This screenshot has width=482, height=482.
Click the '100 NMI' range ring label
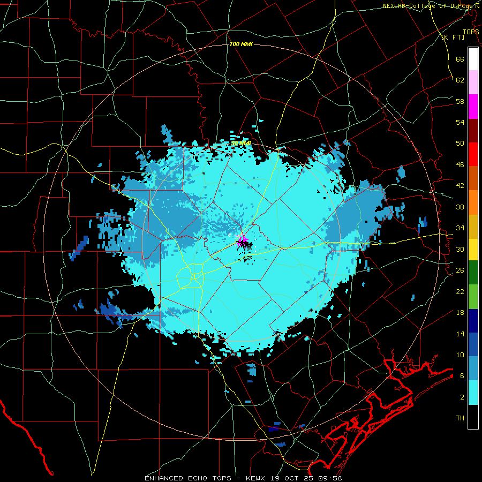pos(240,44)
